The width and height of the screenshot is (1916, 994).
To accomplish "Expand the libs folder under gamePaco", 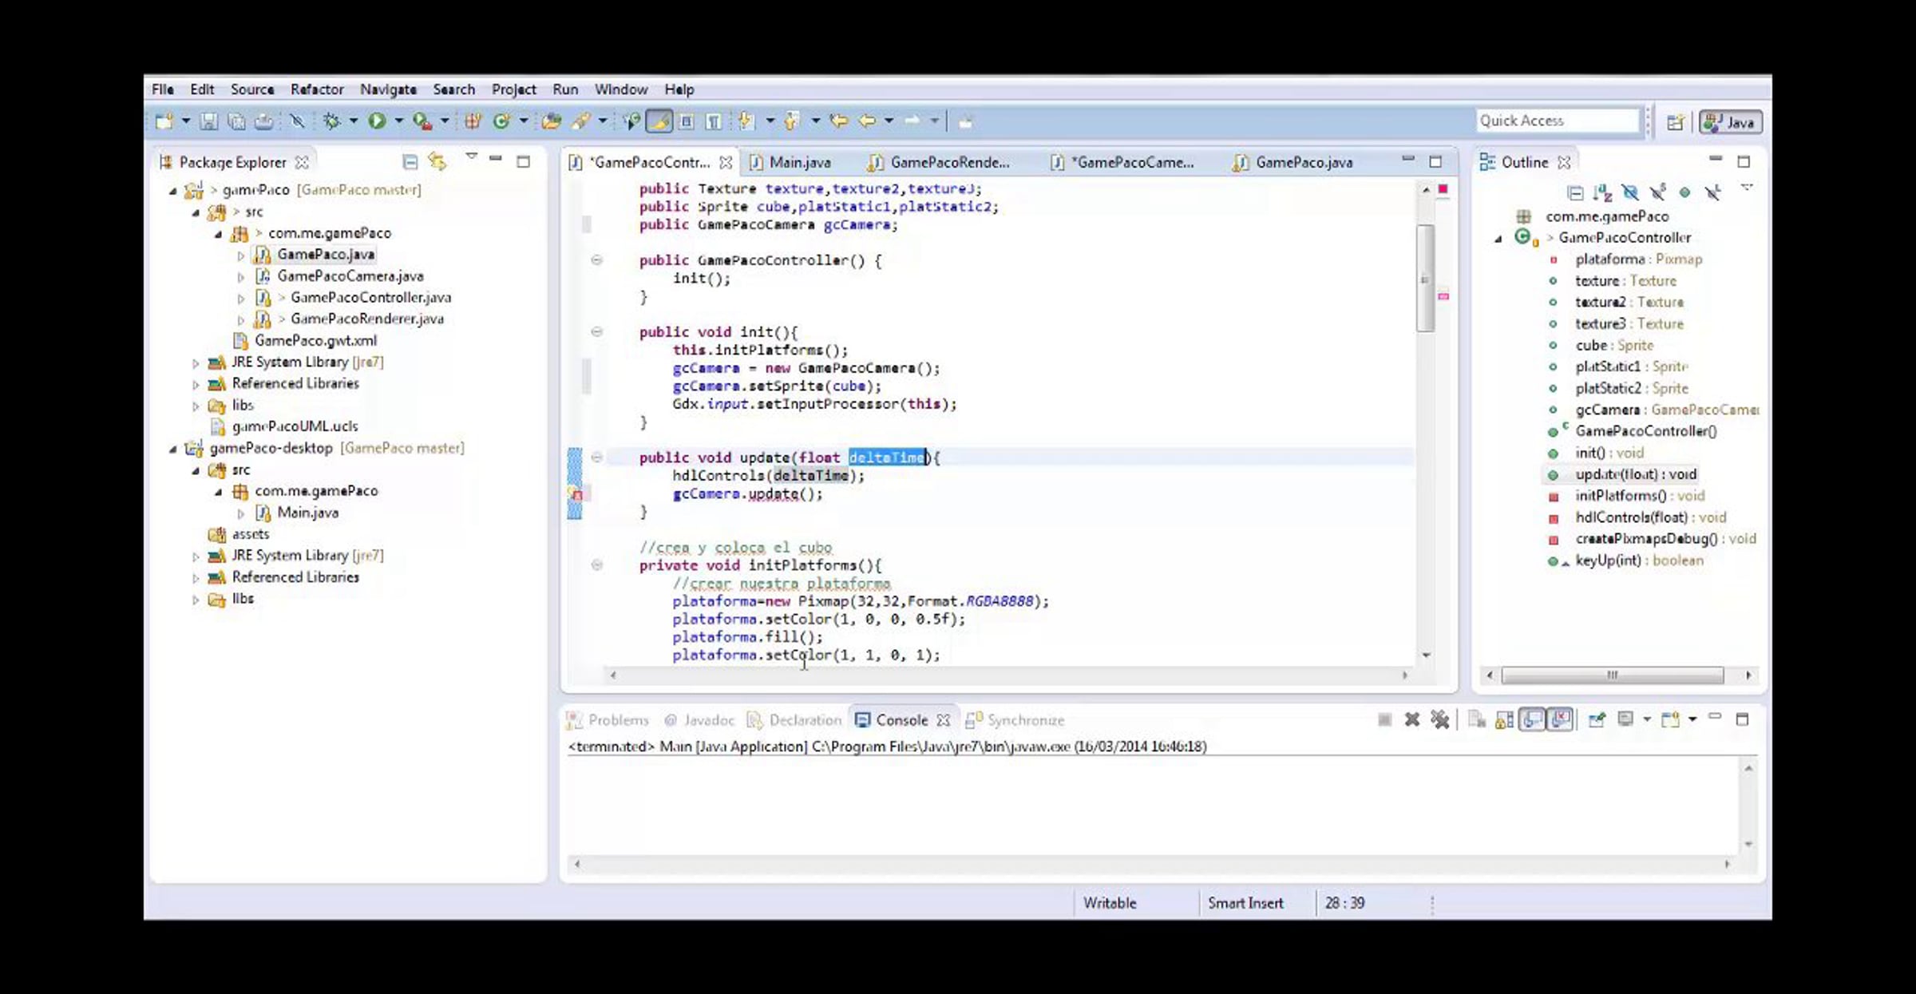I will click(x=196, y=406).
